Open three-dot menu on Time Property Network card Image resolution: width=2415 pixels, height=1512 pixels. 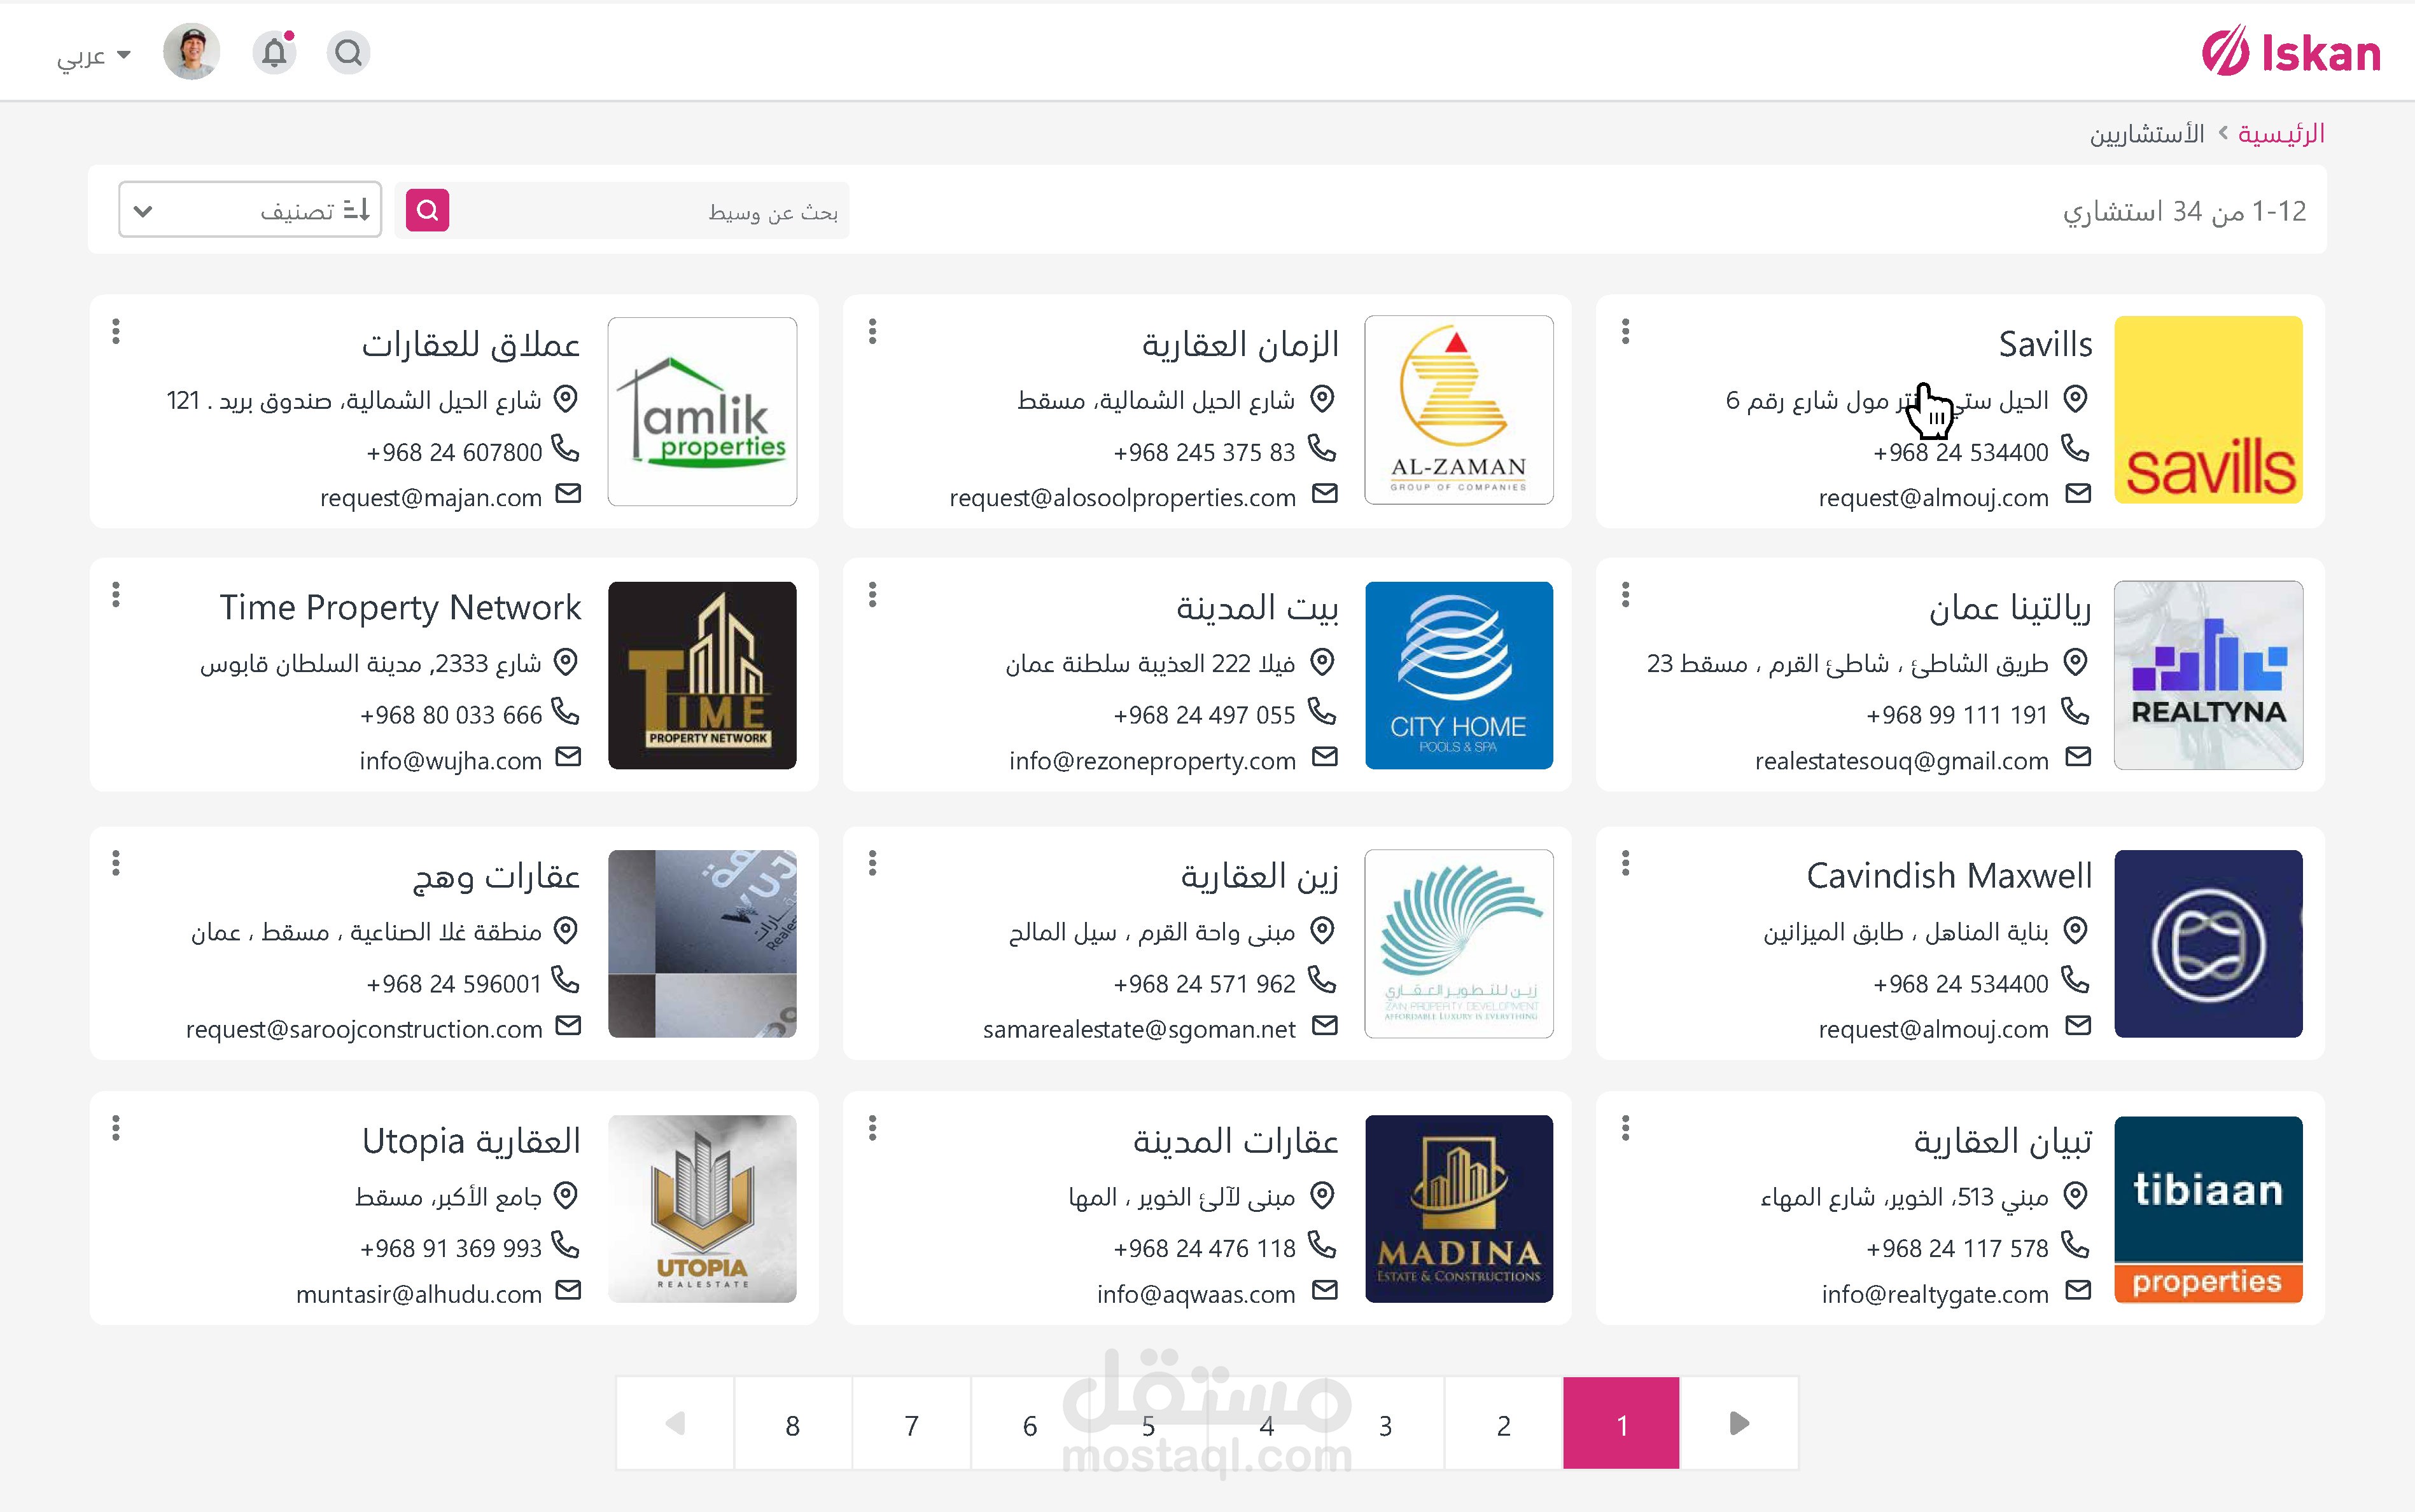click(x=116, y=595)
